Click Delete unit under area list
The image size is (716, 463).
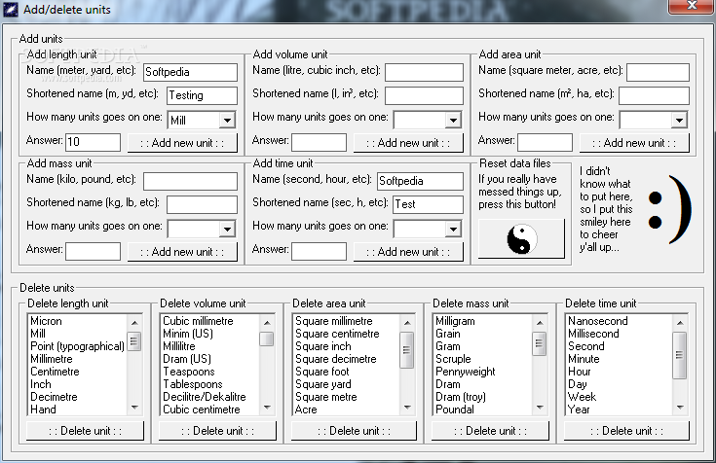coord(354,431)
